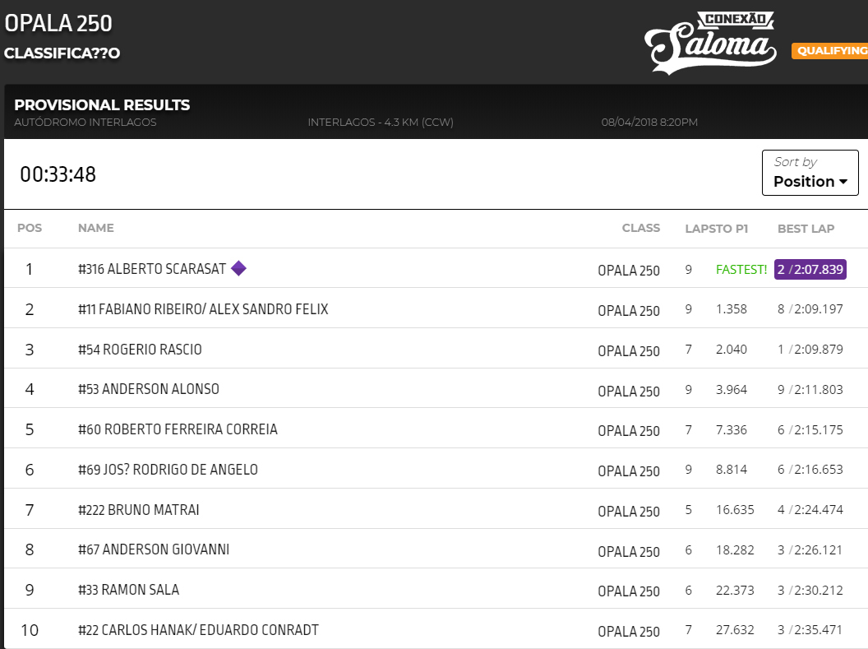Click the Conexão Saloma logo
Image resolution: width=868 pixels, height=649 pixels.
click(709, 41)
